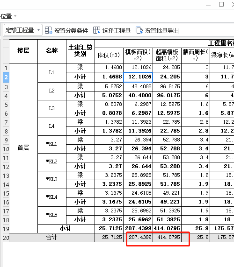Click 25.9 截面周长 in 合计 row

tap(196, 238)
